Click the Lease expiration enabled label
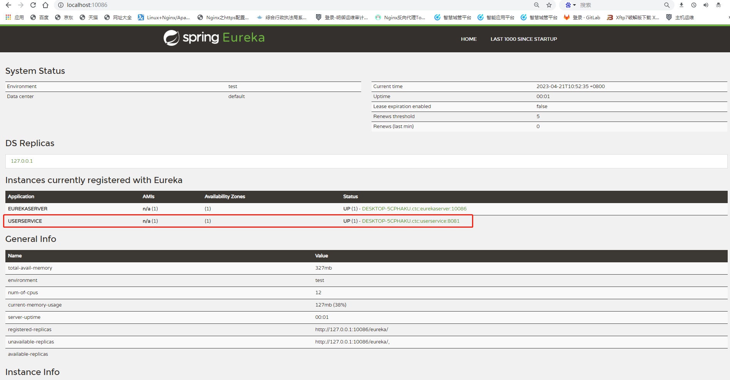Screen dimensions: 730x380 tap(402, 107)
